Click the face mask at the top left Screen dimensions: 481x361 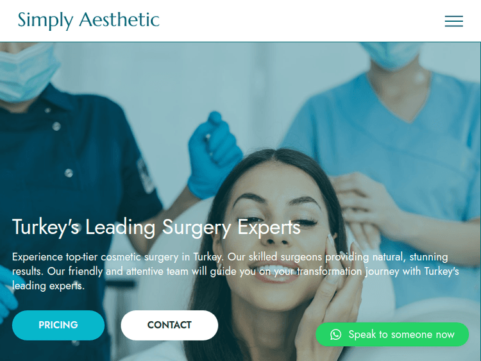pos(26,72)
